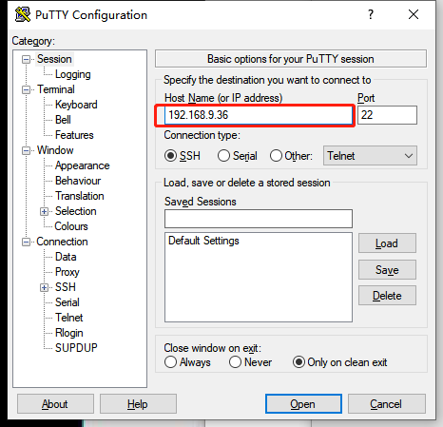Select Default Settings in the sessions list
Screen dimensions: 443x427
pos(203,241)
